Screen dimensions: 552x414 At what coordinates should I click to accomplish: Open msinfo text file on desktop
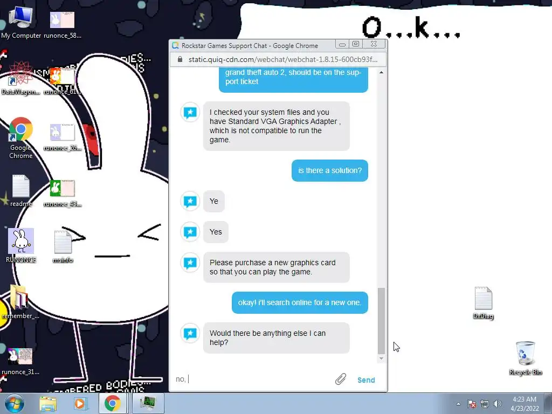point(63,247)
